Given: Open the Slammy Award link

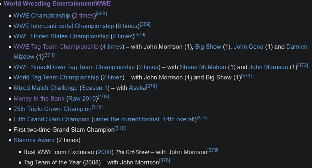Looking at the screenshot, I should [x=34, y=140].
